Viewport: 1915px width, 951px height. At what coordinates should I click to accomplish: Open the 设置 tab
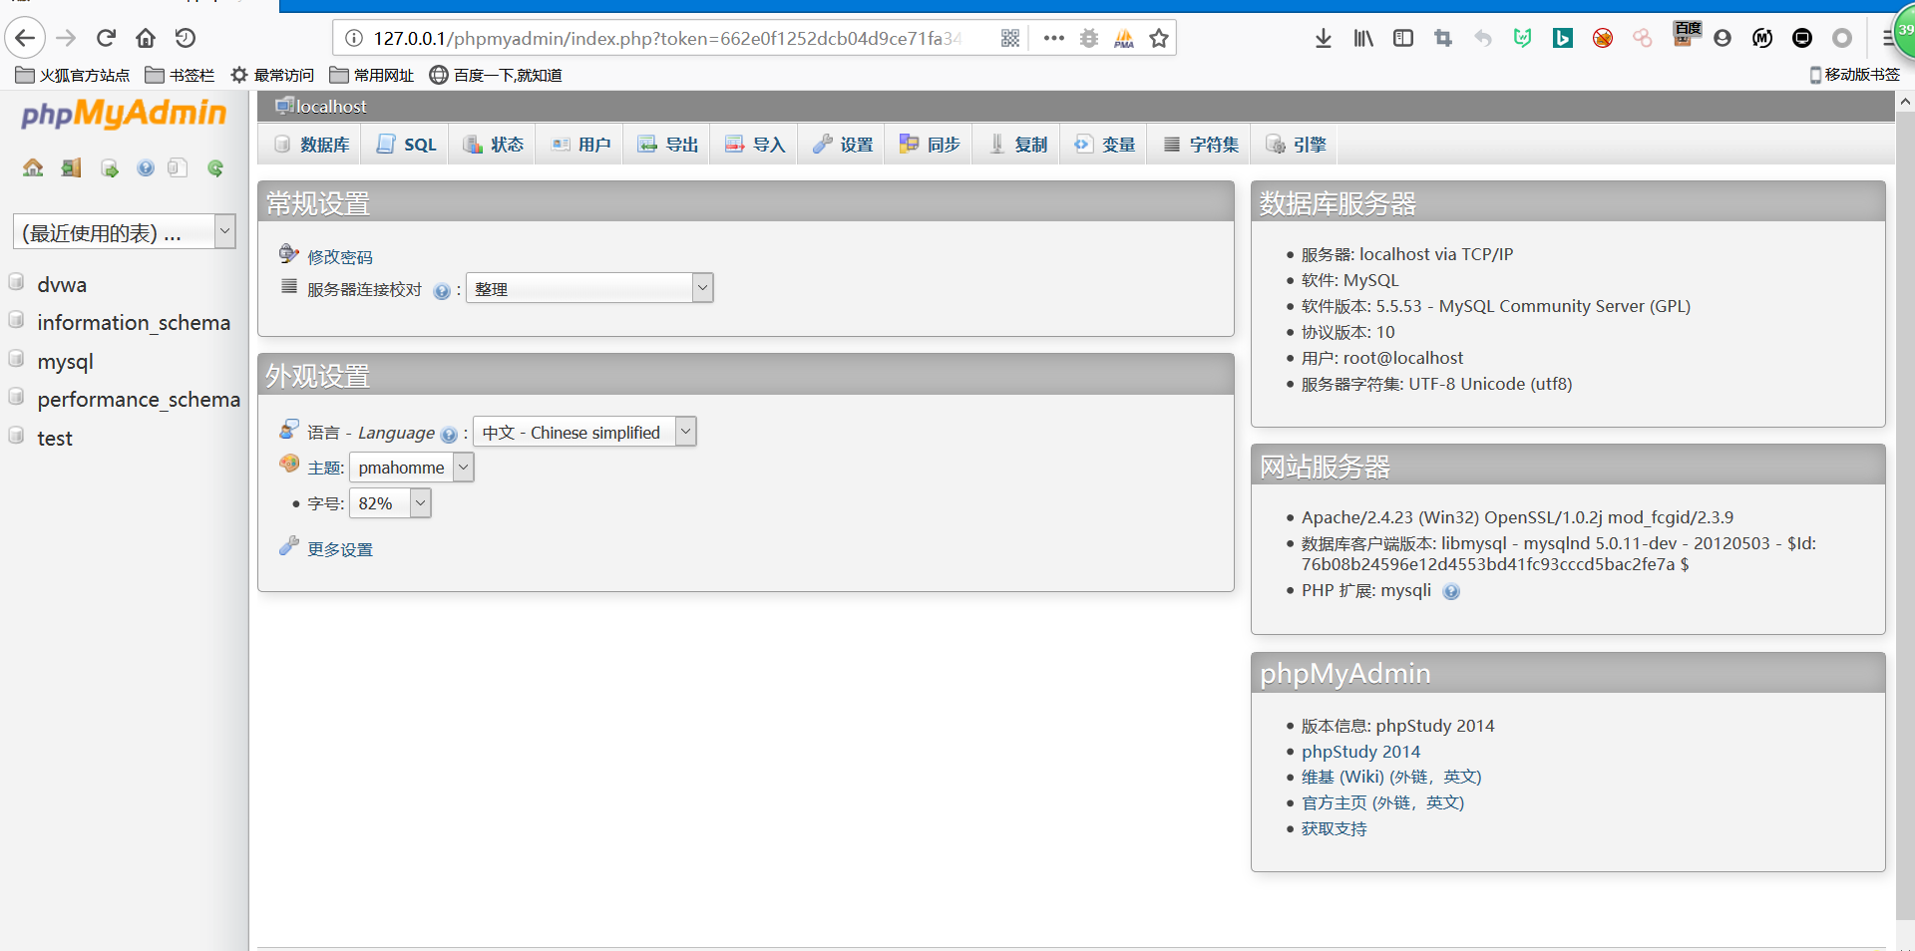pos(842,145)
